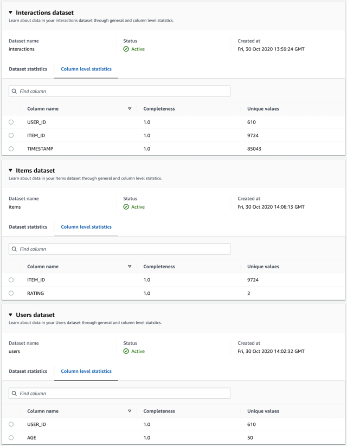Select ITEM_ID radio button in Interactions table

coord(11,135)
